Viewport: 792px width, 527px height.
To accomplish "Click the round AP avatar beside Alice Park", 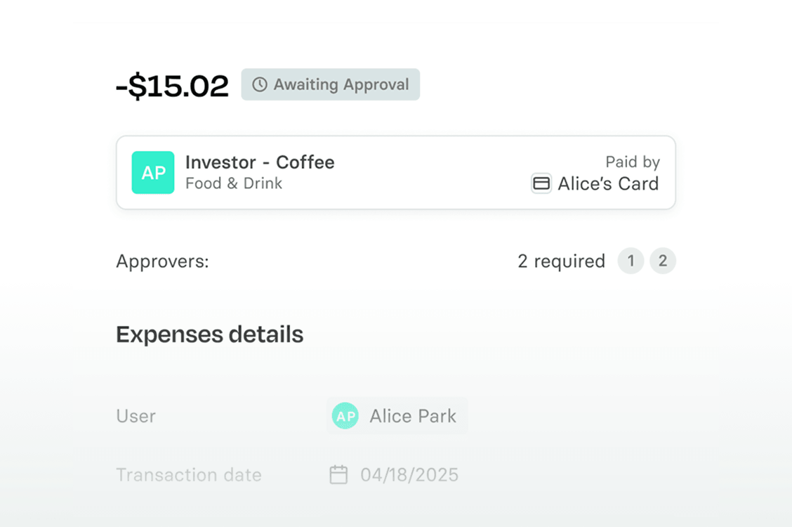I will tap(345, 416).
